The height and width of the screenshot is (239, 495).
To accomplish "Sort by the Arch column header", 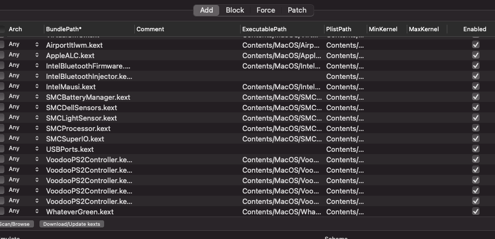I will click(15, 29).
